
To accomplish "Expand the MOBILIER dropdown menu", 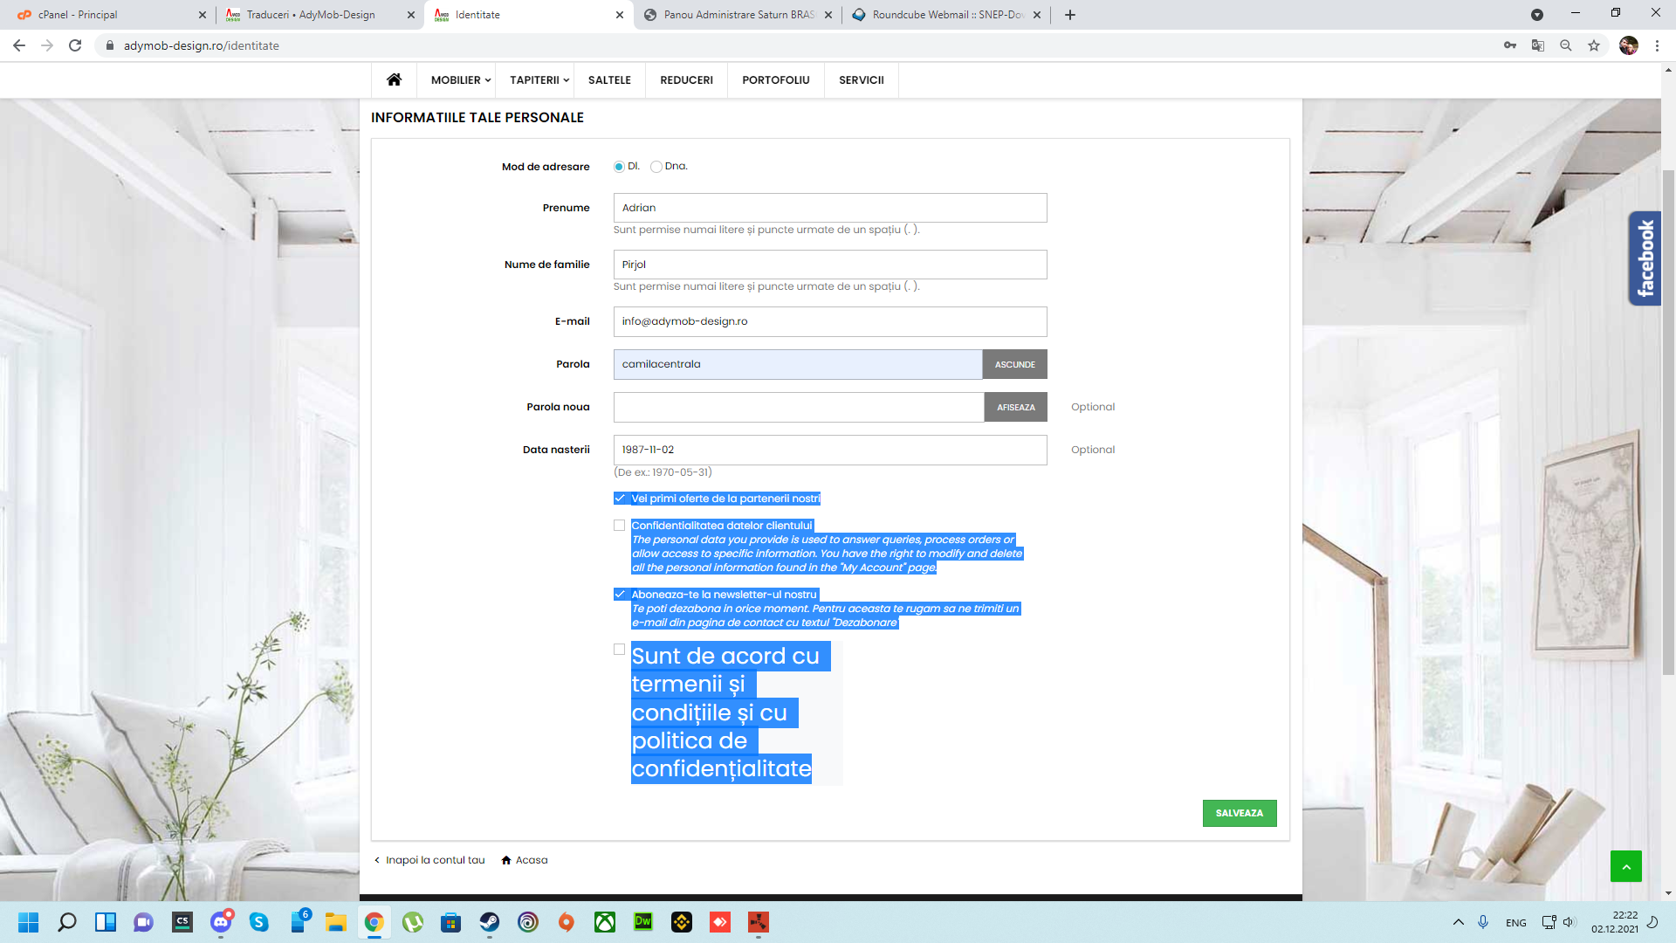I will pyautogui.click(x=460, y=79).
